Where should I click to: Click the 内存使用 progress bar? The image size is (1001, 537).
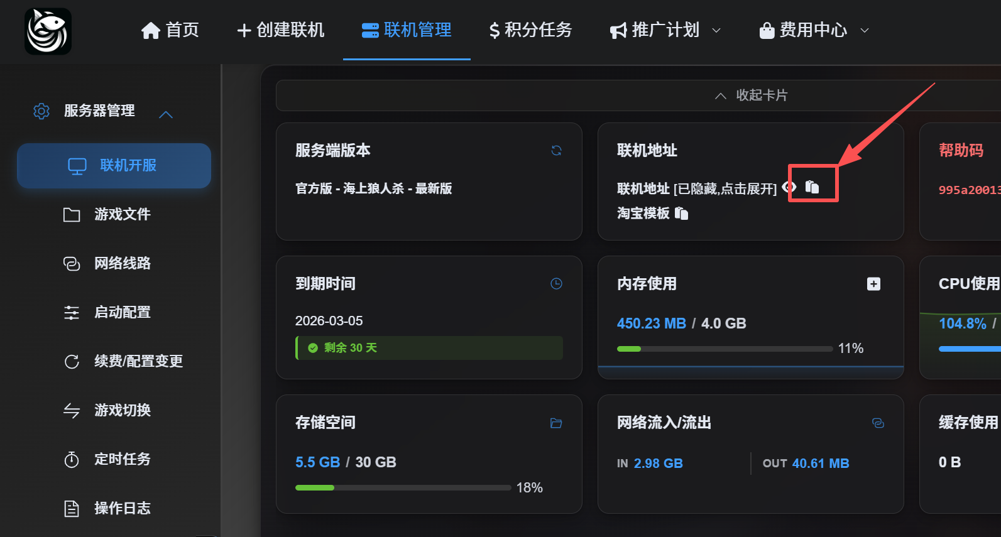pyautogui.click(x=725, y=349)
